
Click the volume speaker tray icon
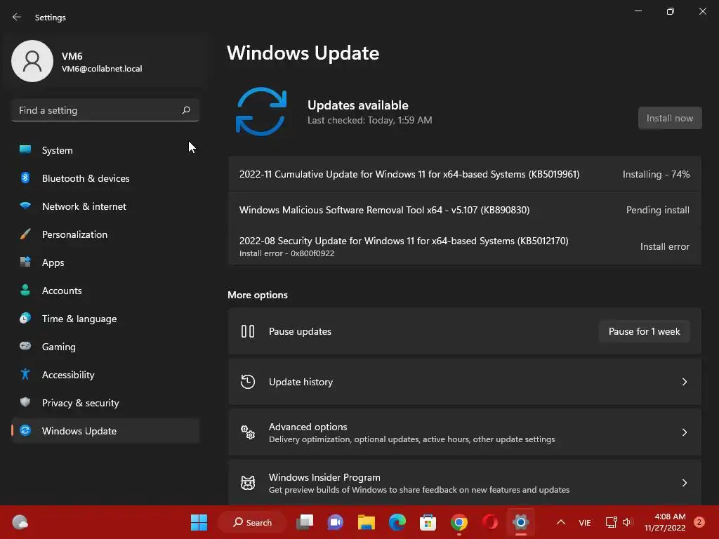[x=628, y=522]
